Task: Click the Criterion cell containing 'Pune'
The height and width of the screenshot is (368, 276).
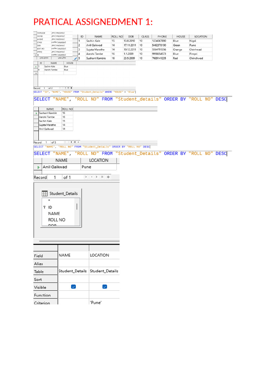Action: (x=105, y=302)
